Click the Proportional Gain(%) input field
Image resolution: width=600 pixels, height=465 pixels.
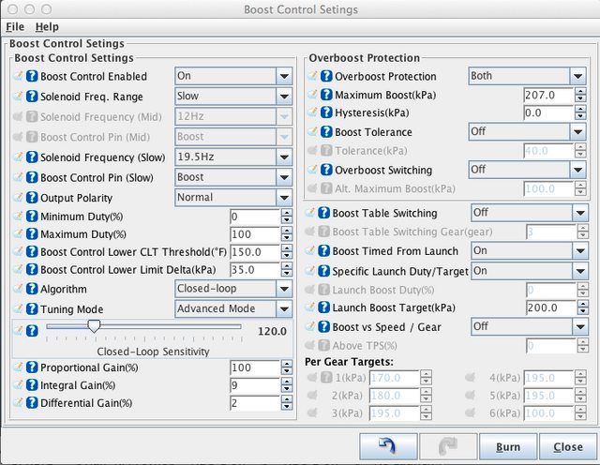coord(255,367)
